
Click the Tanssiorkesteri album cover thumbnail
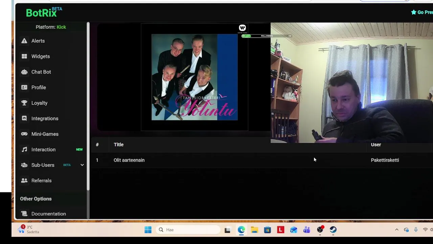tap(195, 77)
